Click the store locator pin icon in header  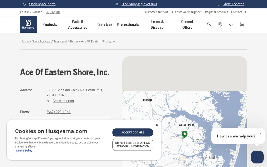[x=220, y=24]
